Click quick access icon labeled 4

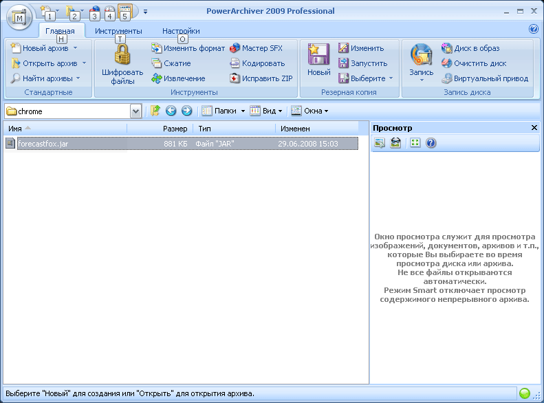[x=109, y=13]
